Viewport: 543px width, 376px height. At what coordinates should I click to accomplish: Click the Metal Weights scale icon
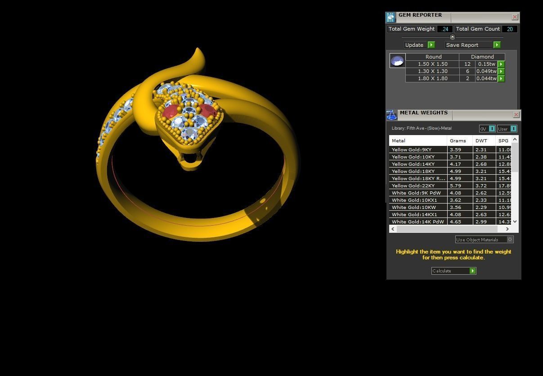[x=391, y=115]
